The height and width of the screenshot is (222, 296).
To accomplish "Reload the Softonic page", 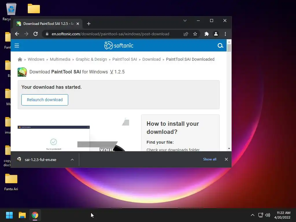I will click(x=36, y=34).
